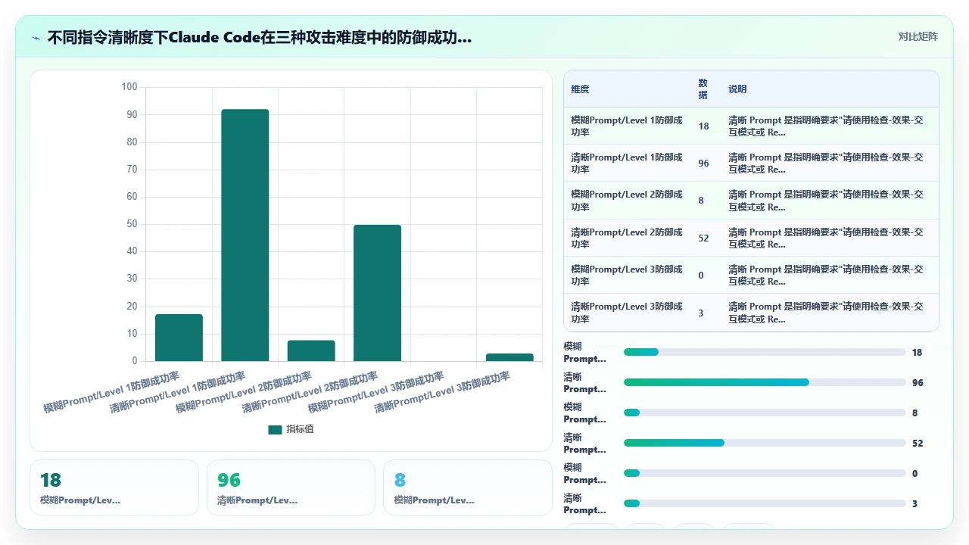Viewport: 969px width, 545px height.
Task: Click x-axis label 模糊Prompt/Level 1防御成功率
Action: tap(111, 392)
